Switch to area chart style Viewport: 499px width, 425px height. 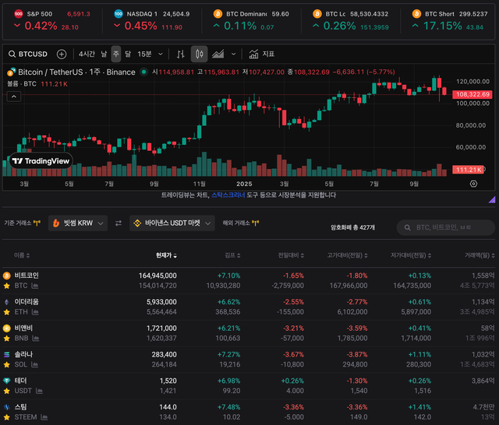(x=218, y=54)
